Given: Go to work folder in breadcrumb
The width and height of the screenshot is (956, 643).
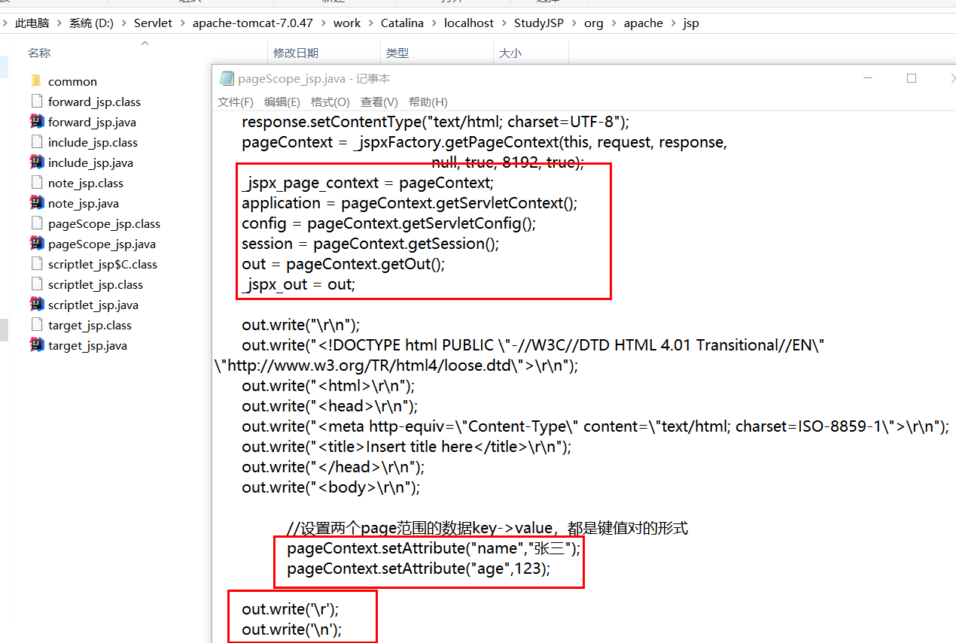Looking at the screenshot, I should [x=347, y=23].
